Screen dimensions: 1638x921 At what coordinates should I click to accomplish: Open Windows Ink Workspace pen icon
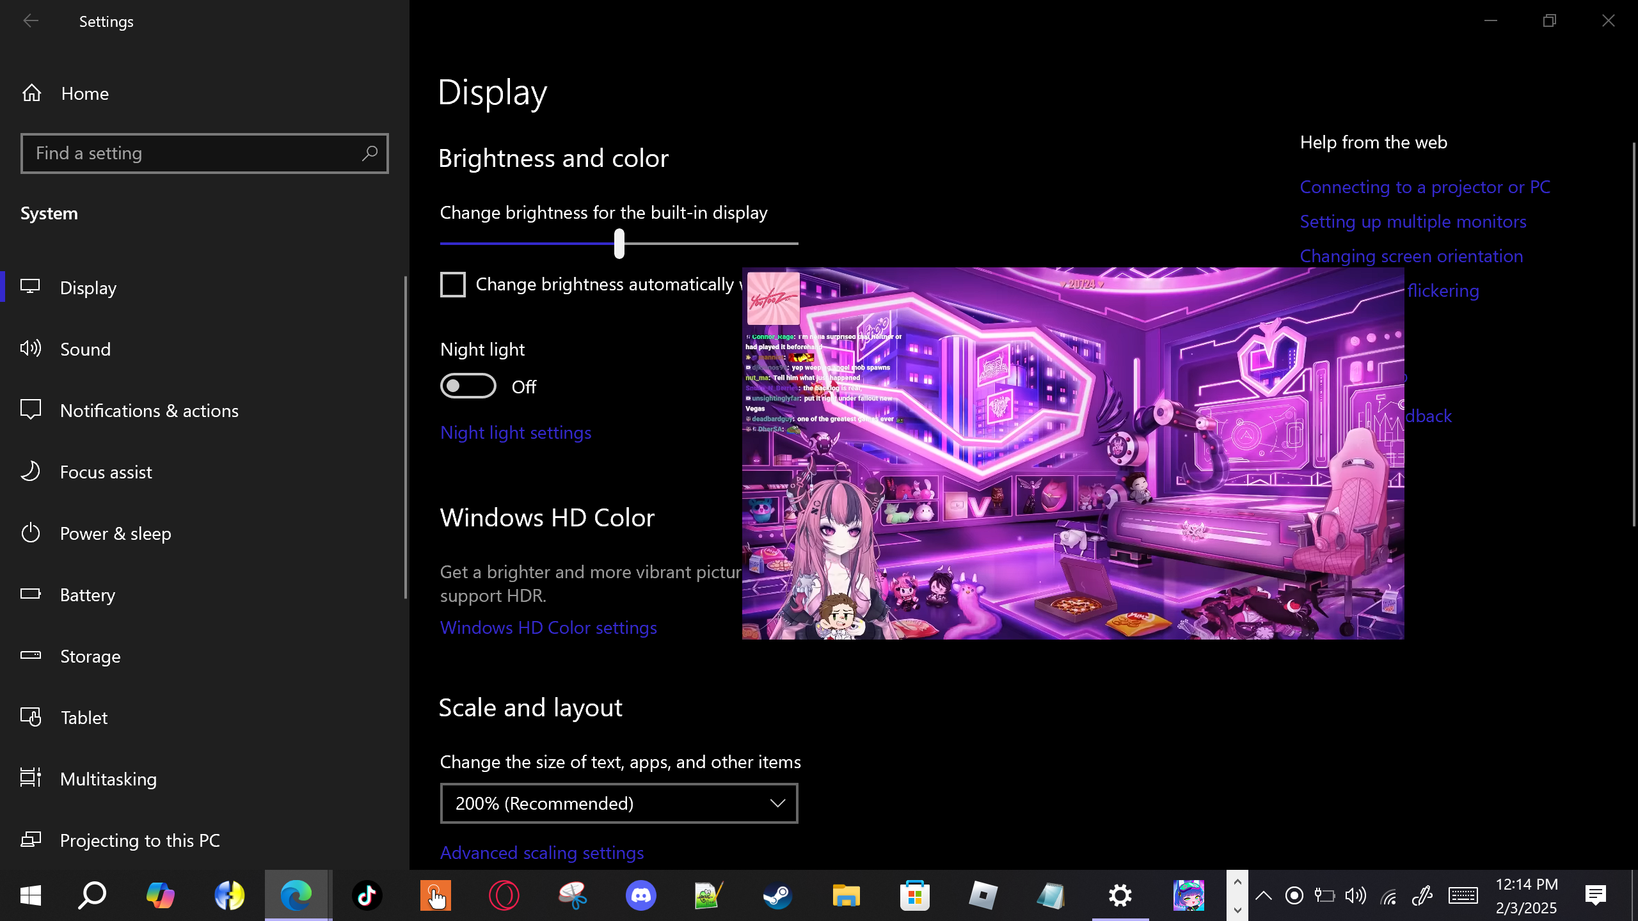point(1421,896)
